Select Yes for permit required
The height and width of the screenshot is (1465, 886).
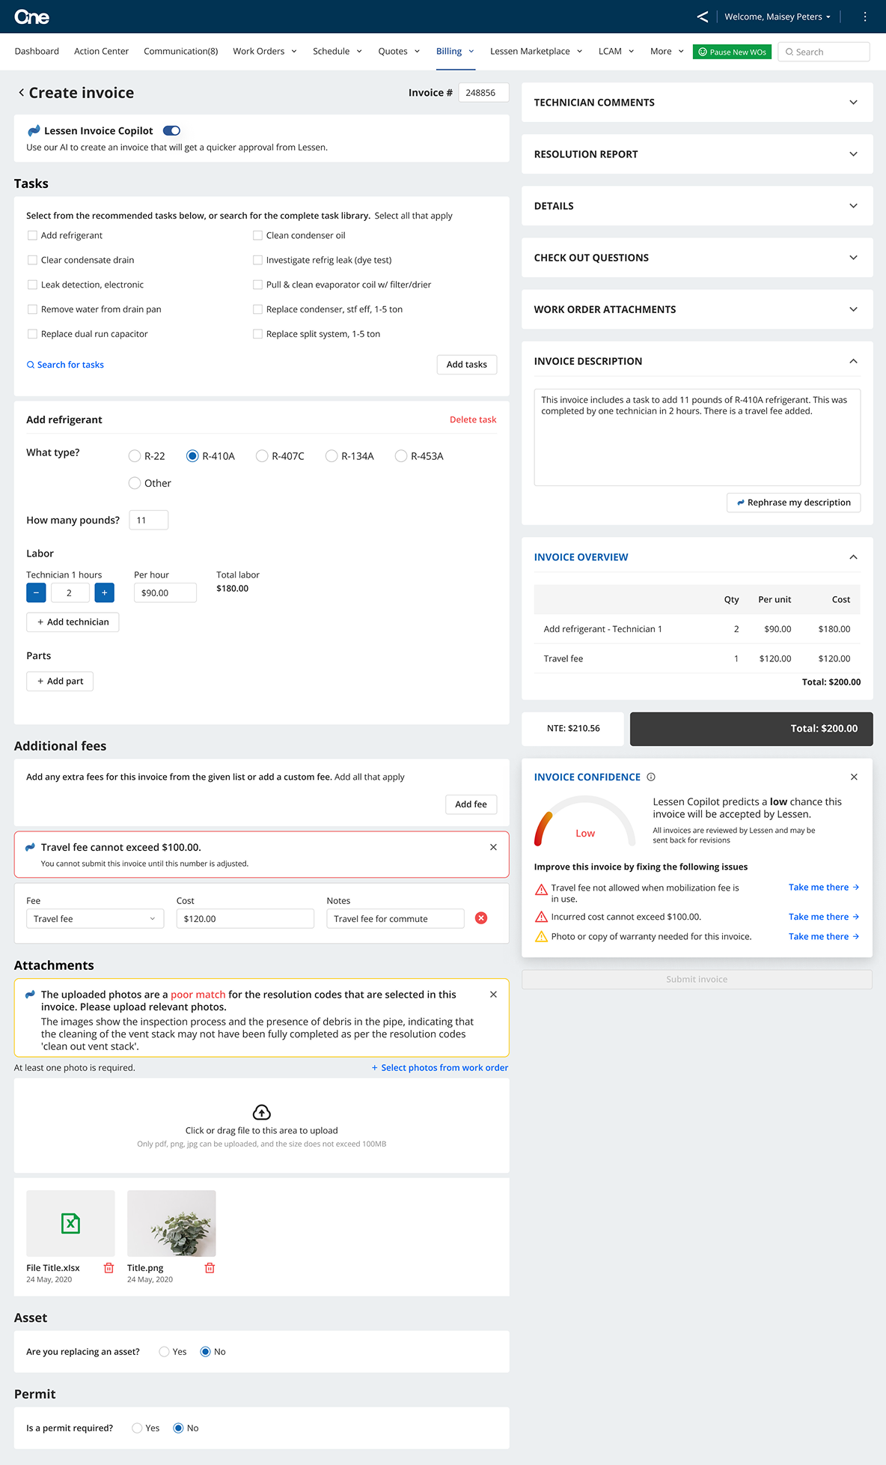point(137,1428)
